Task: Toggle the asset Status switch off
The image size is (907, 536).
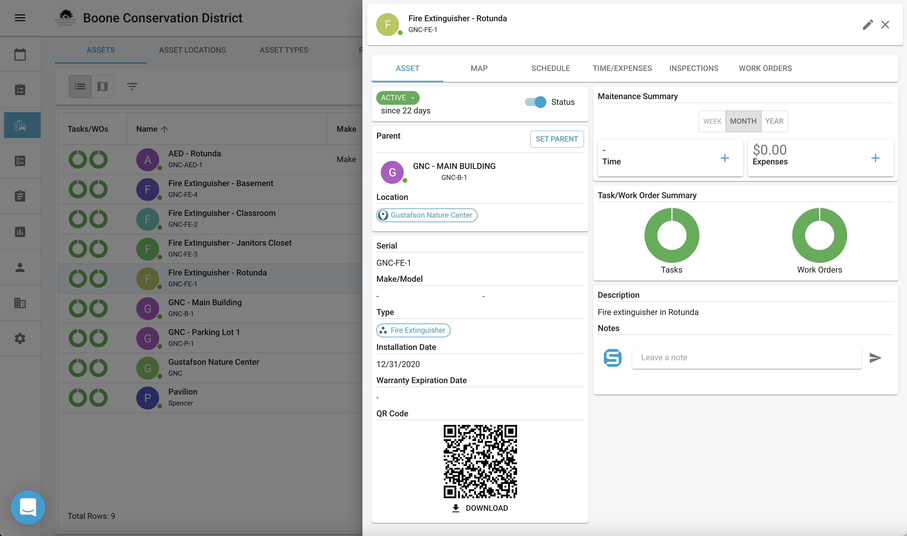Action: tap(535, 102)
